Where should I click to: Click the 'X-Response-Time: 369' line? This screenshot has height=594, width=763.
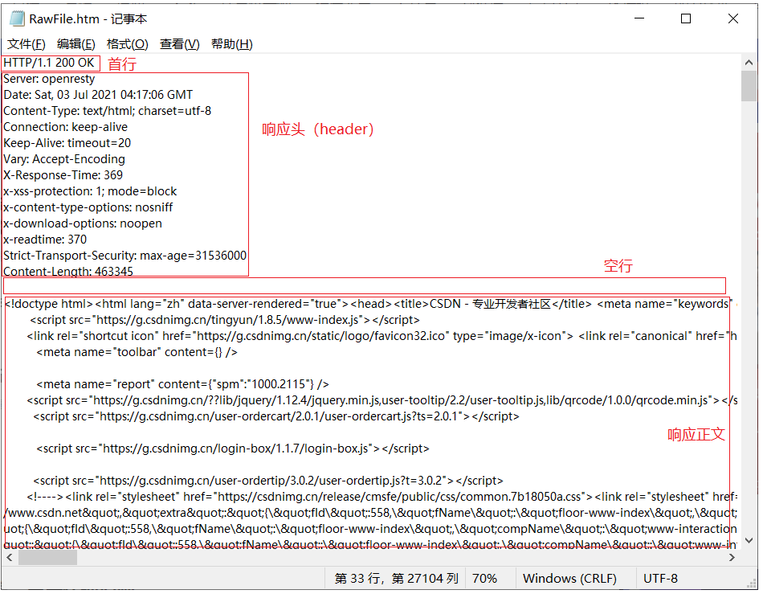click(x=63, y=175)
